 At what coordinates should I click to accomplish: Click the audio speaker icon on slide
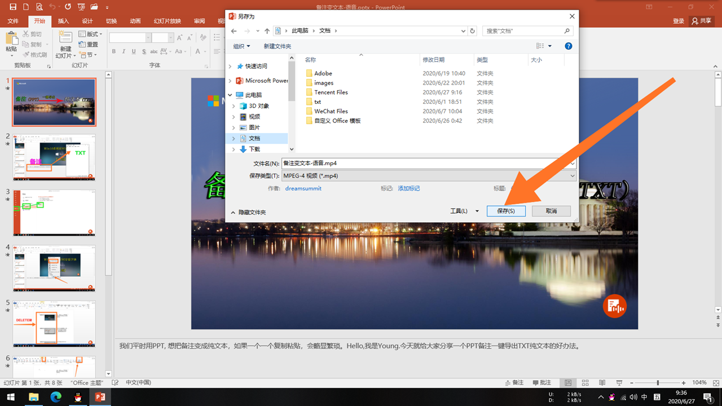615,306
